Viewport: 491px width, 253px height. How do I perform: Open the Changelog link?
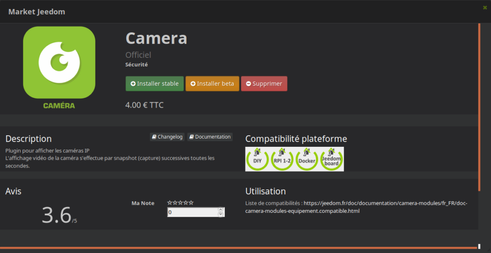pos(167,137)
